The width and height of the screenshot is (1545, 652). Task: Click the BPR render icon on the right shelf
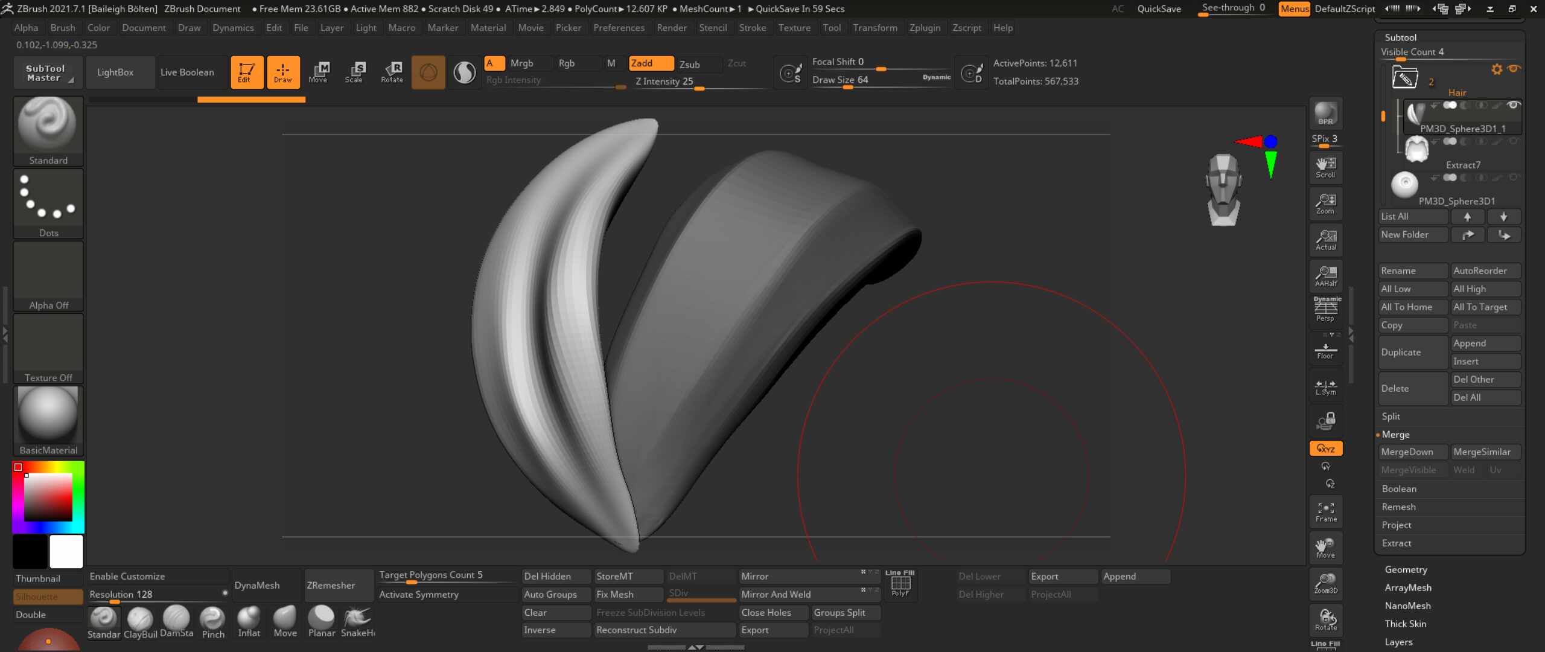coord(1325,113)
